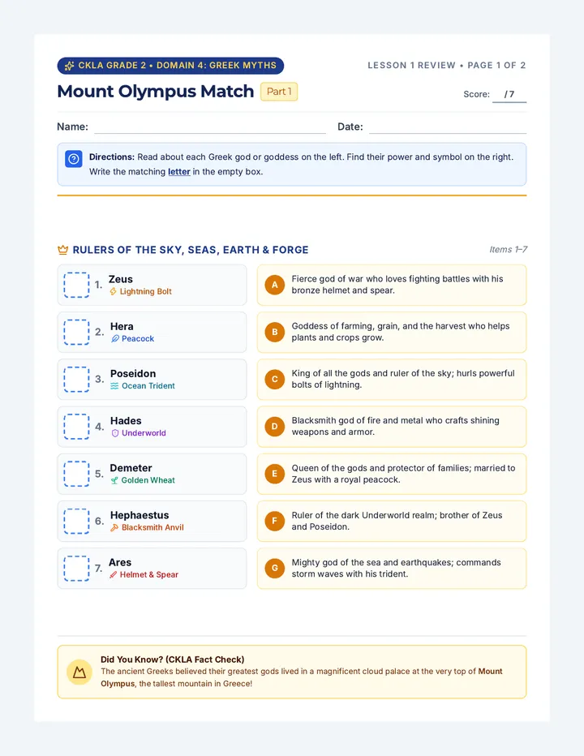Click the crown icon beside section heading
This screenshot has width=584, height=756.
pyautogui.click(x=62, y=250)
